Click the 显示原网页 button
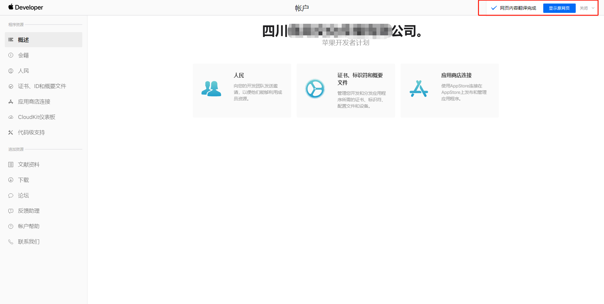The image size is (604, 304). tap(559, 8)
